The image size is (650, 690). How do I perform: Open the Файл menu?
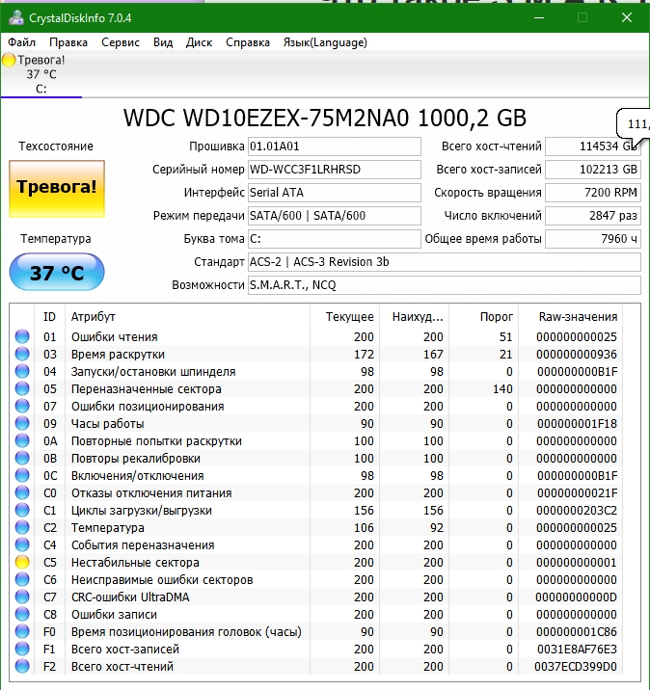tap(21, 42)
